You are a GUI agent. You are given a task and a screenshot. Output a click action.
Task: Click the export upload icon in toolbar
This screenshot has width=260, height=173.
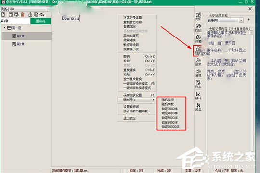(x=30, y=14)
